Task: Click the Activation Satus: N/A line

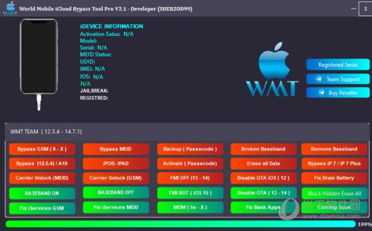Action: (x=107, y=34)
